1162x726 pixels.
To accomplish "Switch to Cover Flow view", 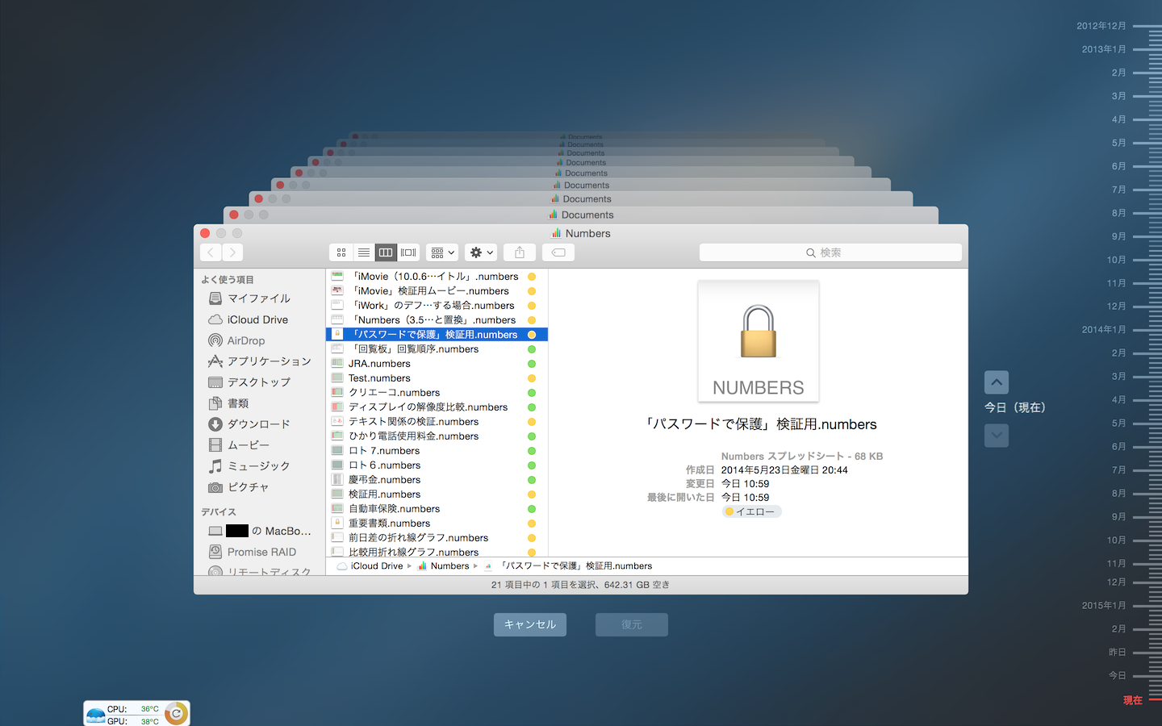I will click(x=408, y=252).
